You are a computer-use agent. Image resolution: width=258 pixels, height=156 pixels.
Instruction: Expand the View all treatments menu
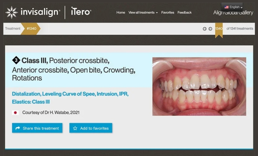tap(143, 13)
